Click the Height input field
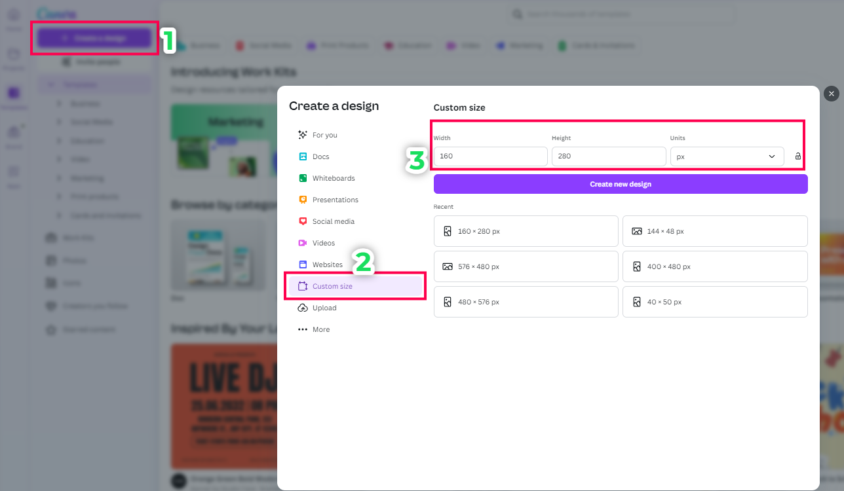Screen dimensions: 844x491 608,156
